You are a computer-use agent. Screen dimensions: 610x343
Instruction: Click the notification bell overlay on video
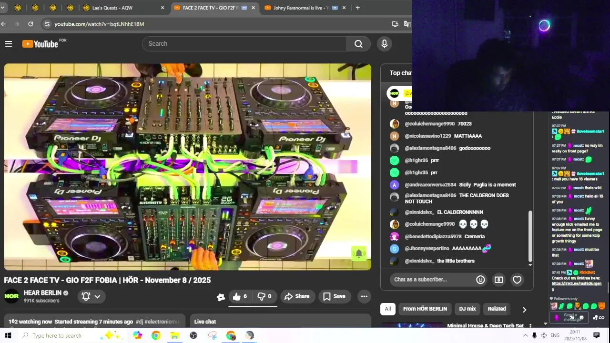(359, 253)
